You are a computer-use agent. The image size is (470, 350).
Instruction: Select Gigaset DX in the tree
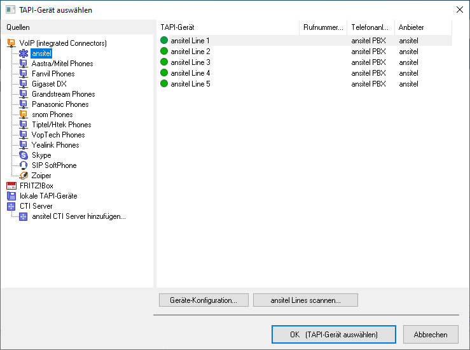point(49,84)
